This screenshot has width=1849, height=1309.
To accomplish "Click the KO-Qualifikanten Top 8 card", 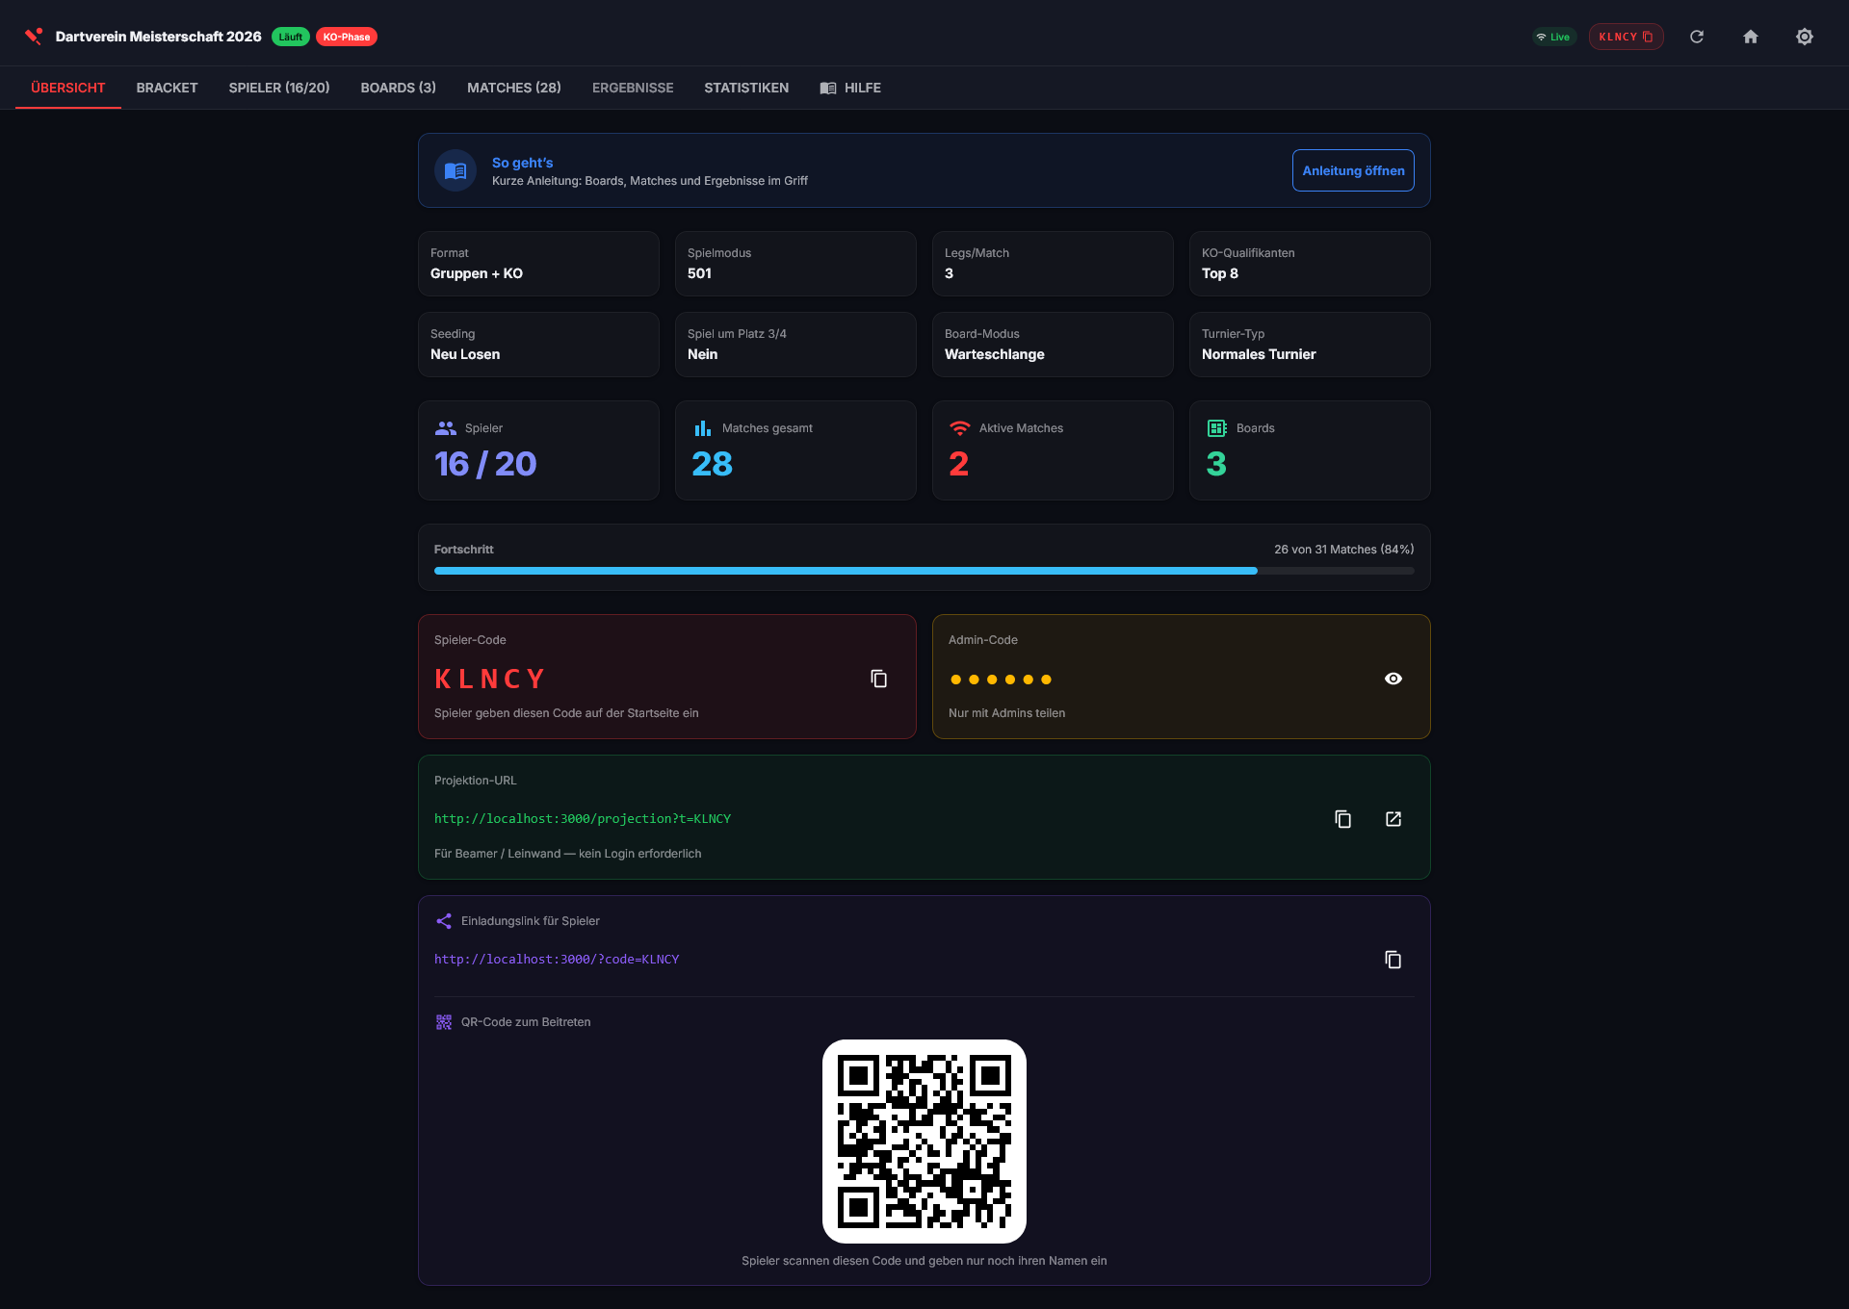I will 1310,264.
